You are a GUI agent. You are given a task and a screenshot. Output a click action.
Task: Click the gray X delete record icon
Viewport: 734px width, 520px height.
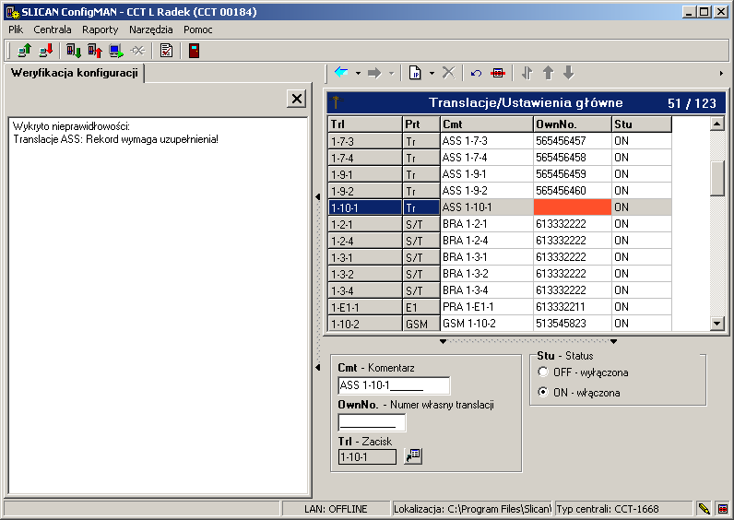tap(448, 73)
